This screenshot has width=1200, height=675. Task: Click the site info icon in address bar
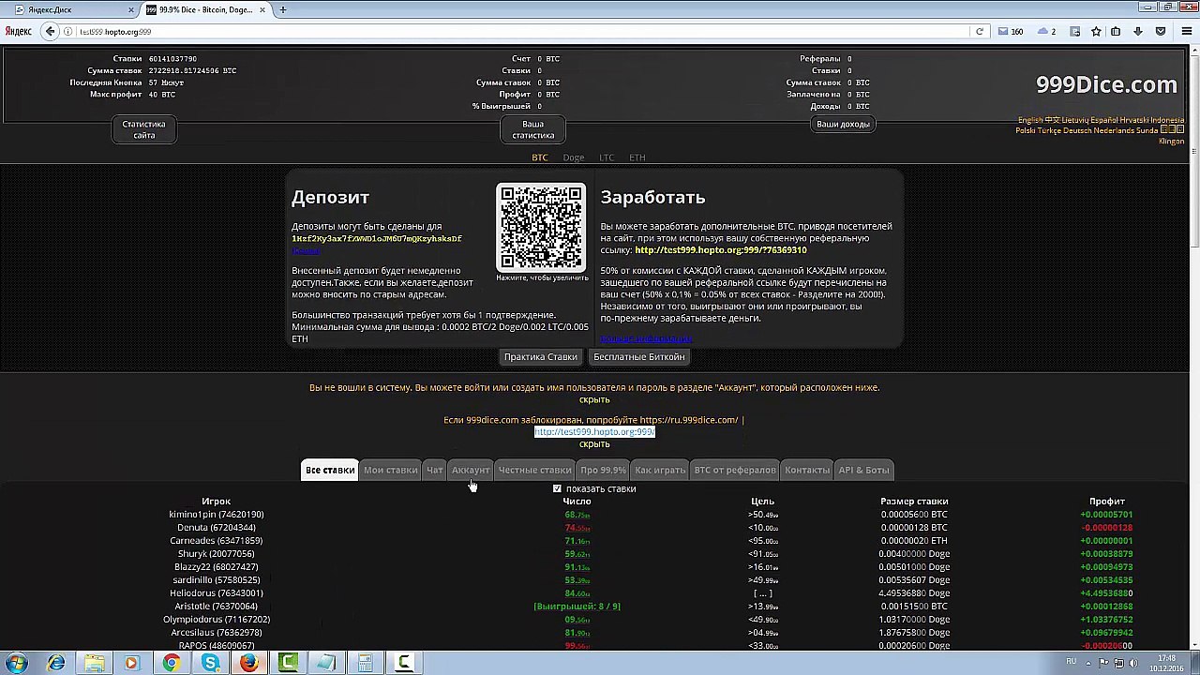point(68,32)
